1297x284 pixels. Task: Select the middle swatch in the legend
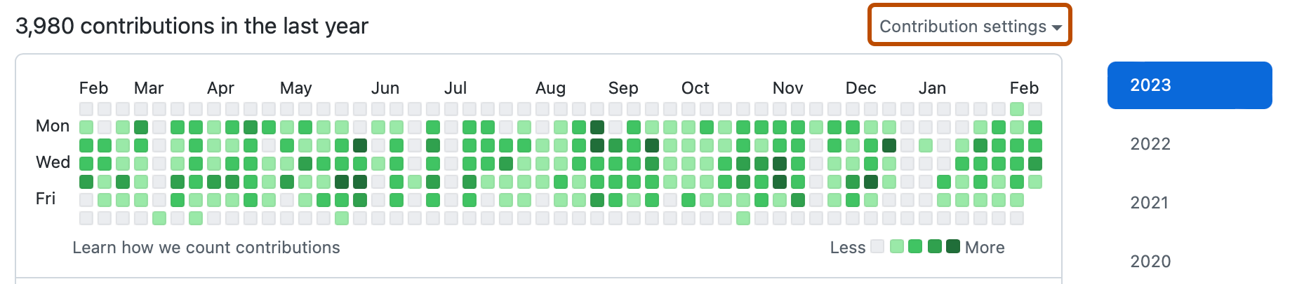click(915, 246)
